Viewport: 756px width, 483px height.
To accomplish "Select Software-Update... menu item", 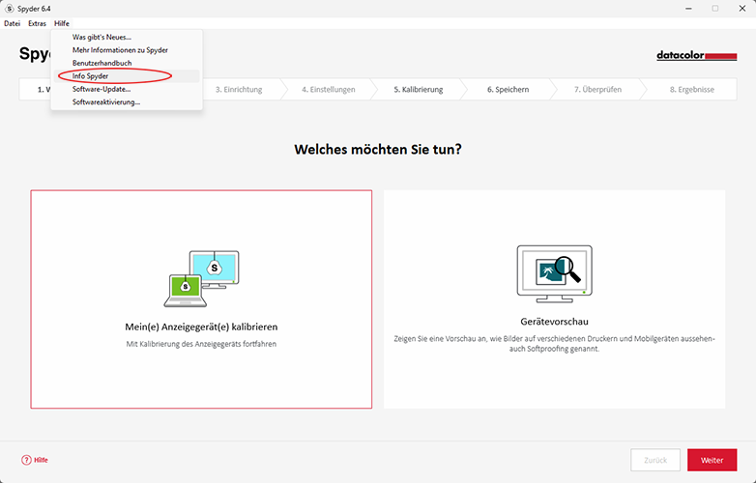I will 102,89.
